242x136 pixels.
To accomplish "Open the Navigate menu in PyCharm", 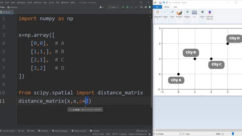I will (21, 3).
